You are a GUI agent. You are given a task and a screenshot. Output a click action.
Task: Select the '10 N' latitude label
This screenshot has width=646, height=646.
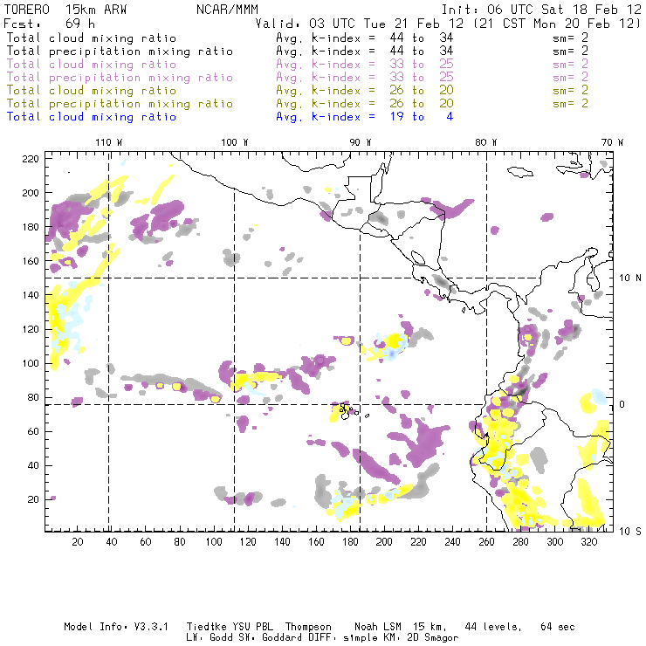coord(630,278)
